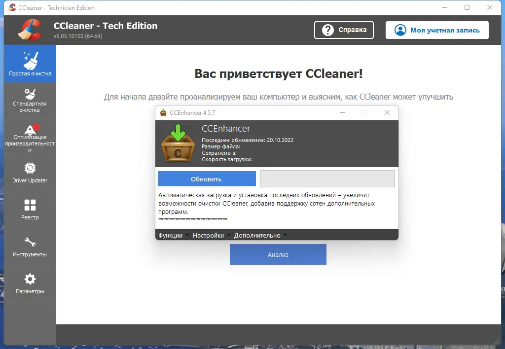Click the window resize grip corner
The image size is (505, 349).
point(497,341)
